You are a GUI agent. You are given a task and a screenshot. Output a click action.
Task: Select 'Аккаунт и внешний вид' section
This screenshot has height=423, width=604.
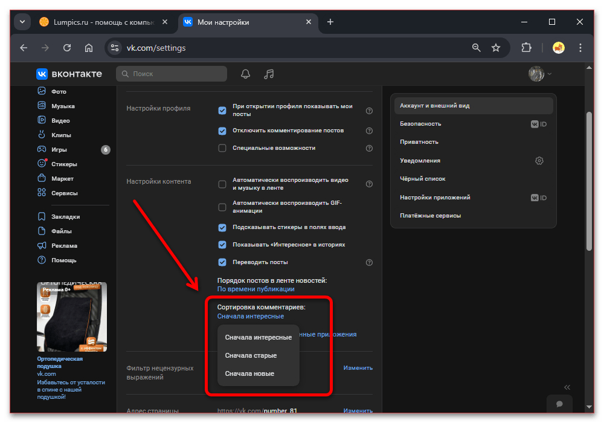click(474, 106)
